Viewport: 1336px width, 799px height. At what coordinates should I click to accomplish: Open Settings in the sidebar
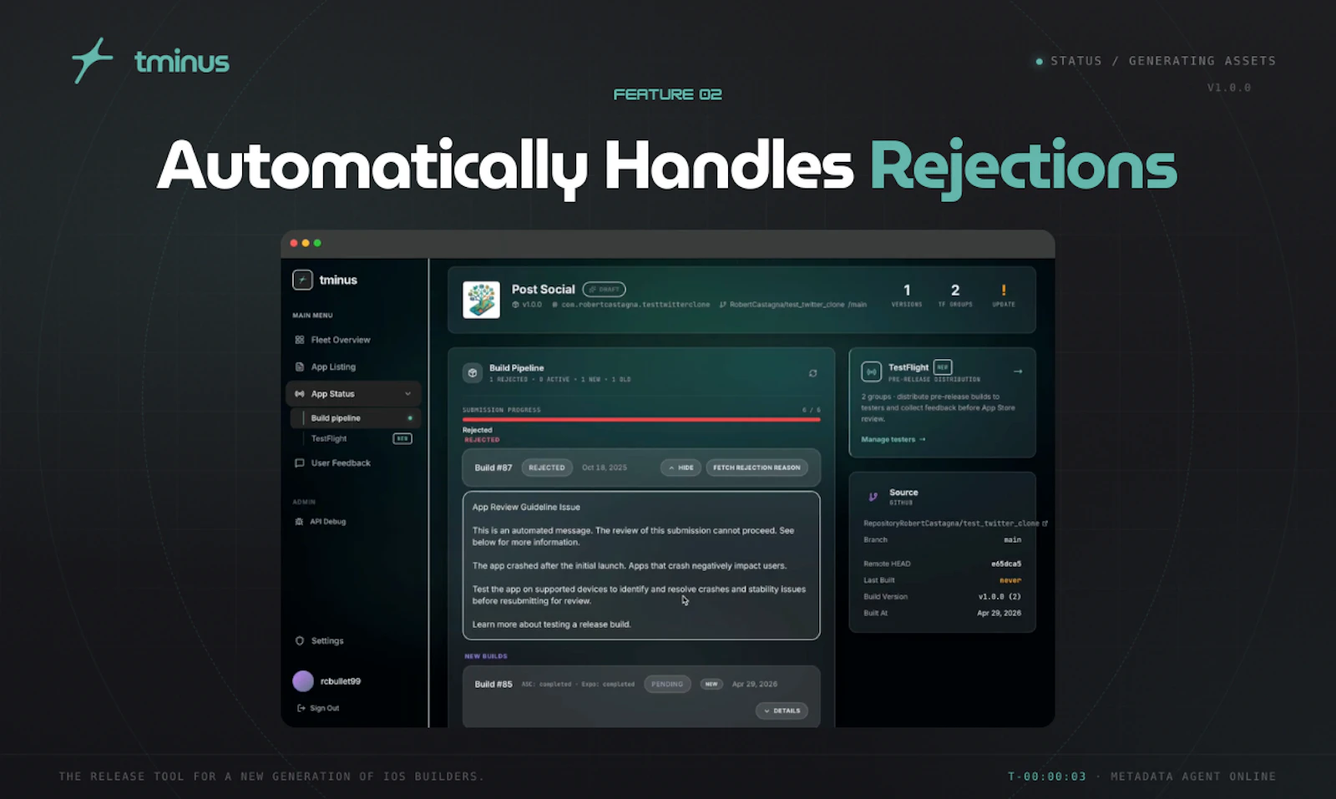[327, 641]
